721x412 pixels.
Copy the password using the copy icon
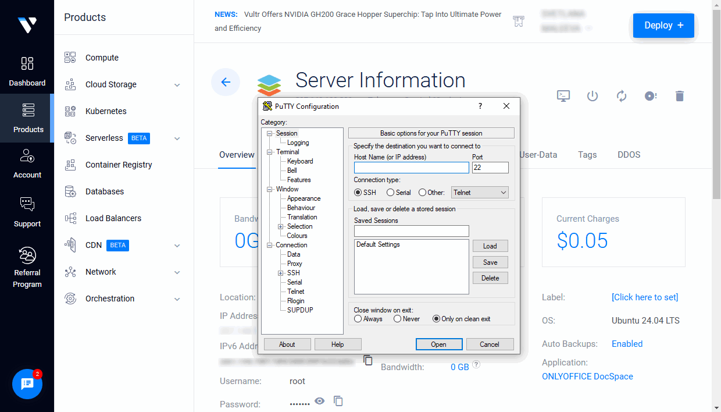(x=338, y=401)
